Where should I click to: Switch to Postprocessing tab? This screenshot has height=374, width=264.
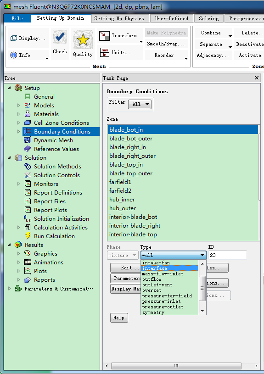pos(245,18)
